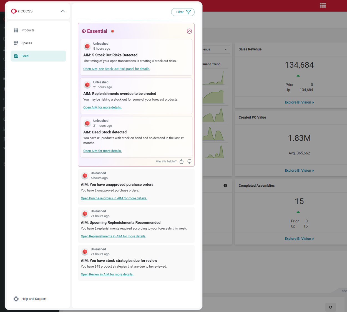The width and height of the screenshot is (347, 312).
Task: Open the Filter funnel icon
Action: point(188,12)
